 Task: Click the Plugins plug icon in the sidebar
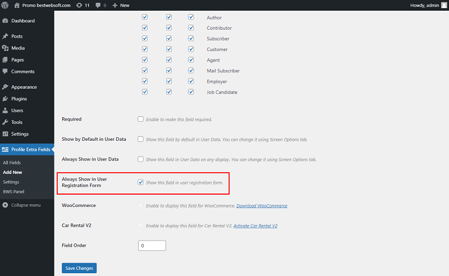click(x=5, y=99)
